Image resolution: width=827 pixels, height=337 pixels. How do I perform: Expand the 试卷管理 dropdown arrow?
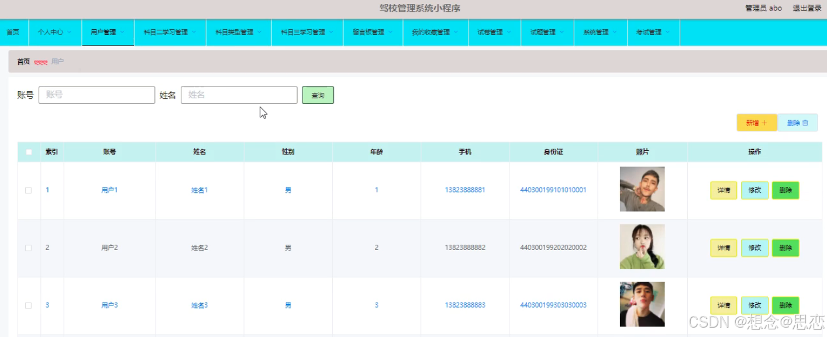[x=509, y=32]
